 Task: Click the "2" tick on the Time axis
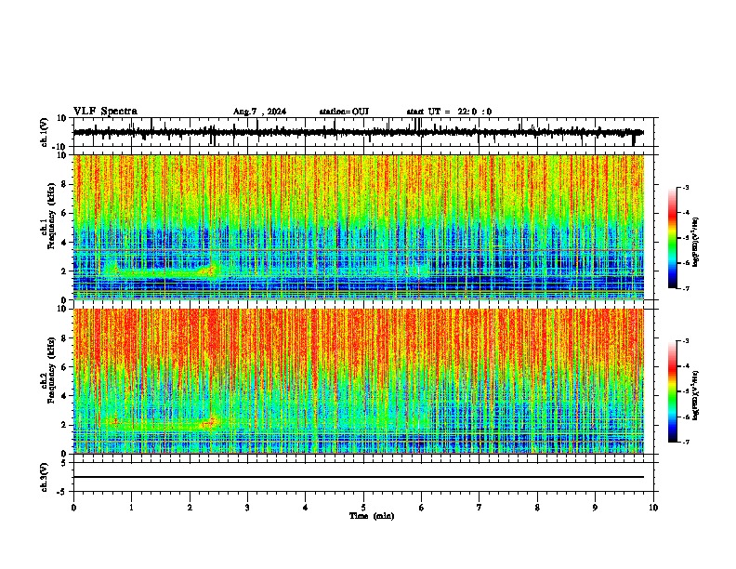click(190, 508)
